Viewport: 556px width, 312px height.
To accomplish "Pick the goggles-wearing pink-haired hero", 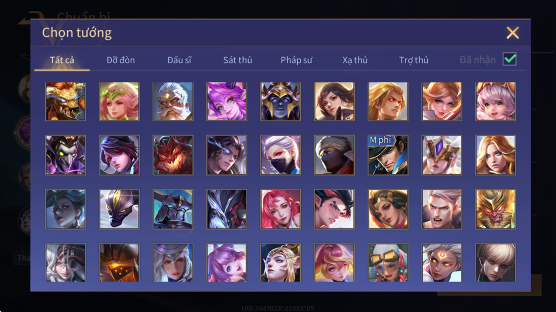I will 388,263.
